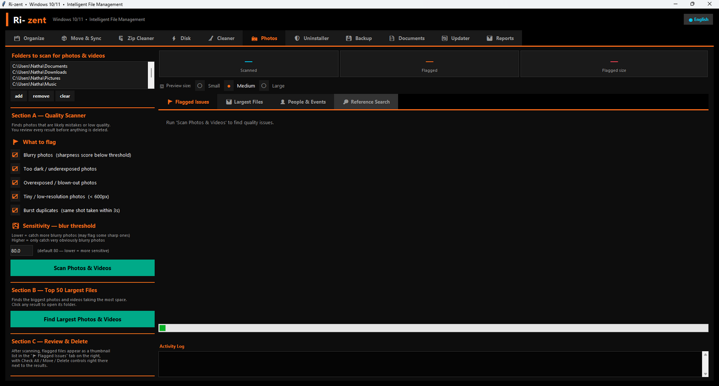Viewport: 719px width, 386px height.
Task: Choose Large preview size option
Action: pos(264,85)
